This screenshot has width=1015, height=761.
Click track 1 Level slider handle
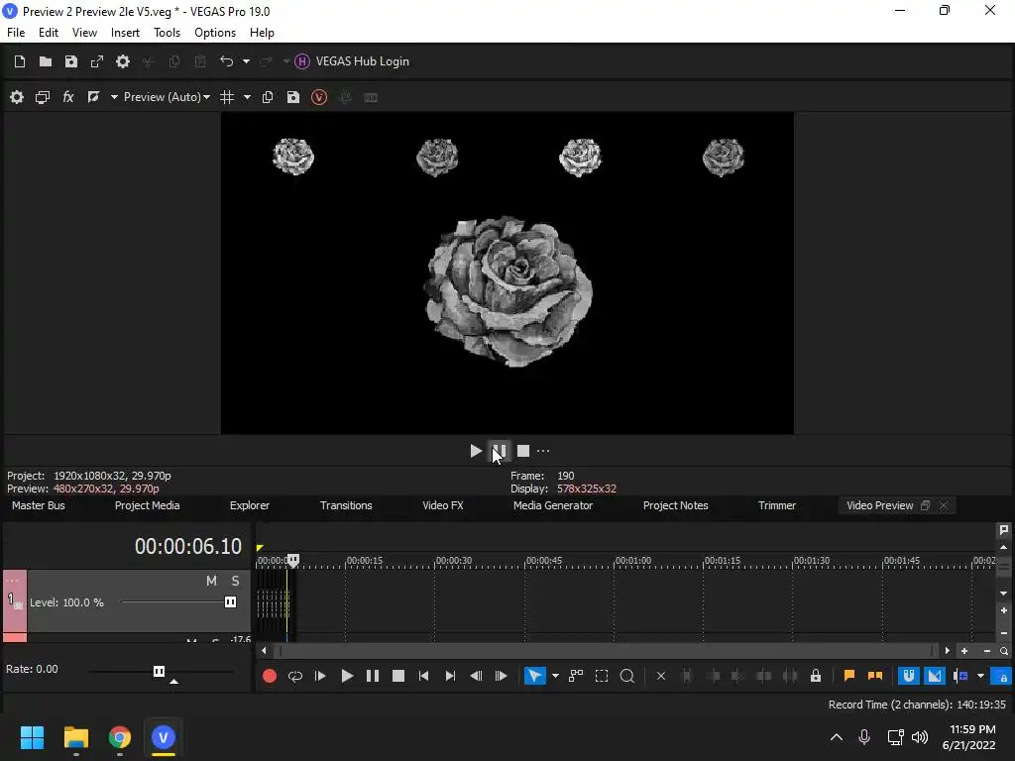tap(230, 601)
